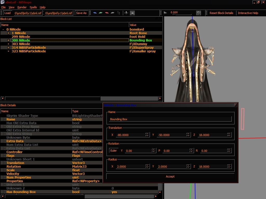Click the Name field containing Bounding Box
The width and height of the screenshot is (266, 199).
click(x=170, y=119)
